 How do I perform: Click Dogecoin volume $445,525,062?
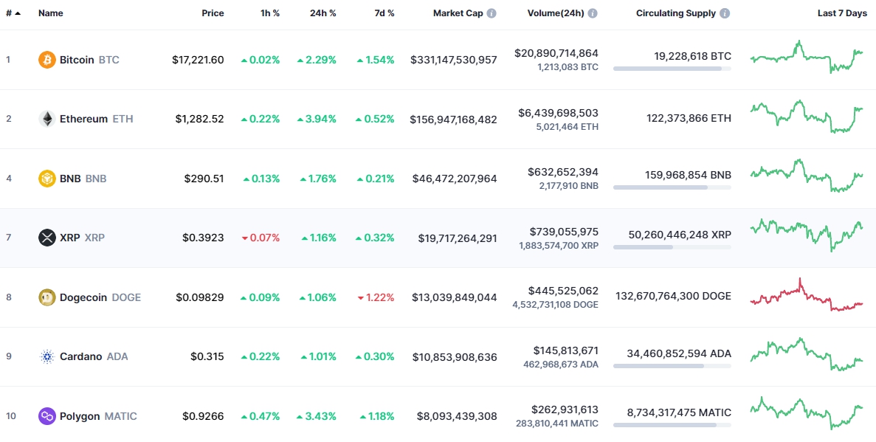(x=563, y=291)
